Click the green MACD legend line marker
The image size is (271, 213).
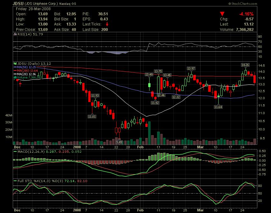[15, 152]
